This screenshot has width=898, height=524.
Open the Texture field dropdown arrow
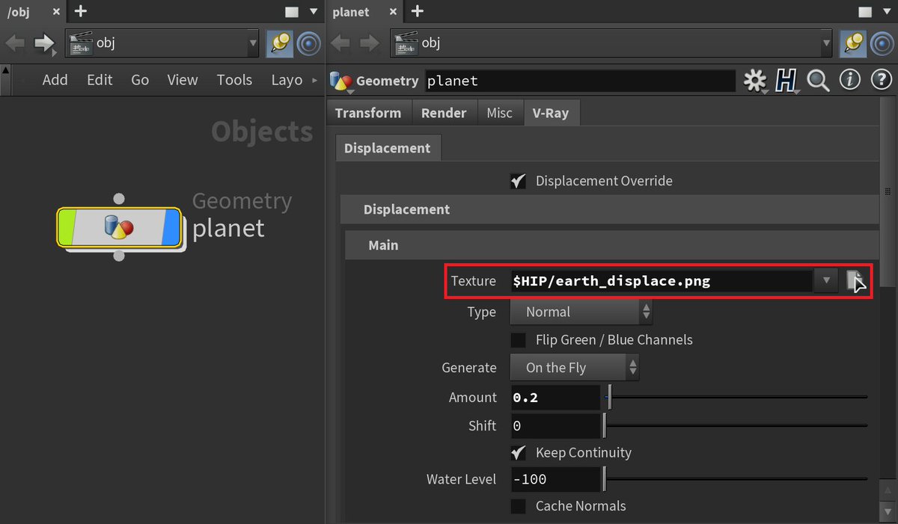pyautogui.click(x=825, y=280)
